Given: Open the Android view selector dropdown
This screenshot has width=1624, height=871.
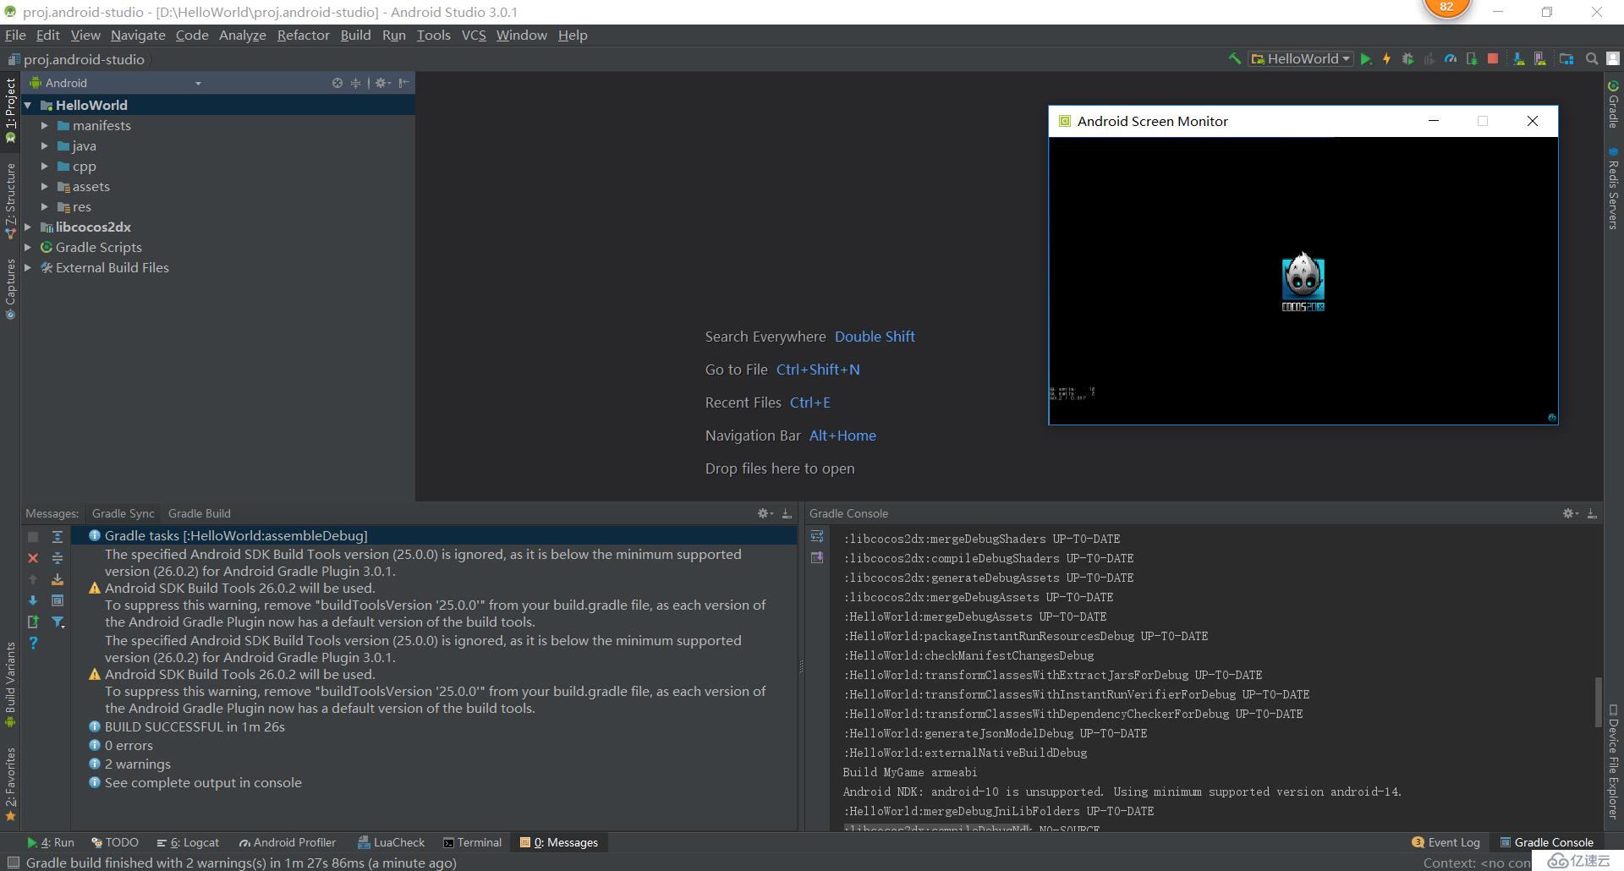Looking at the screenshot, I should 116,83.
